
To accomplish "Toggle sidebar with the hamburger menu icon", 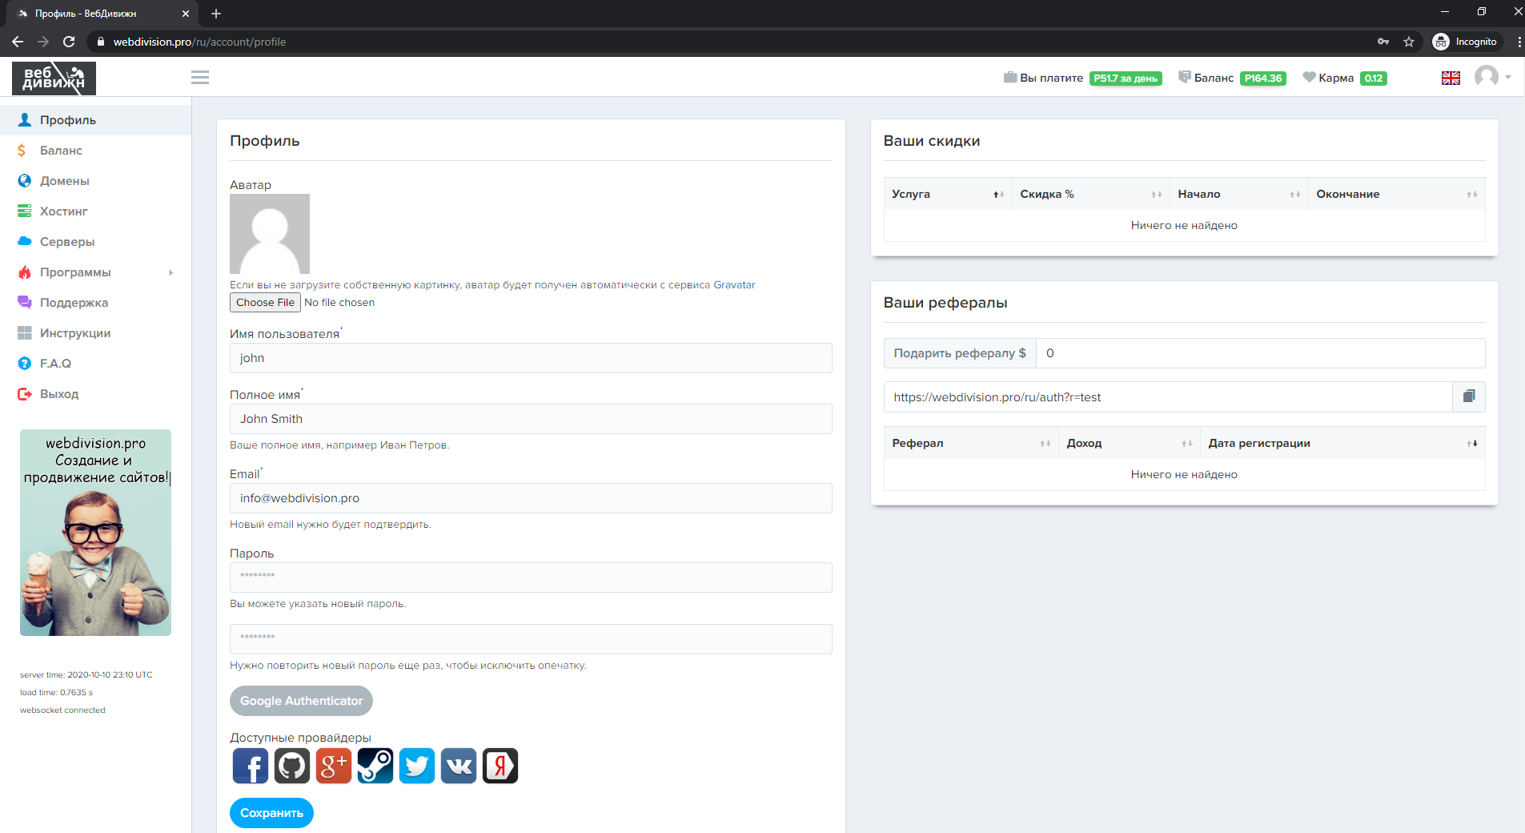I will (x=200, y=78).
